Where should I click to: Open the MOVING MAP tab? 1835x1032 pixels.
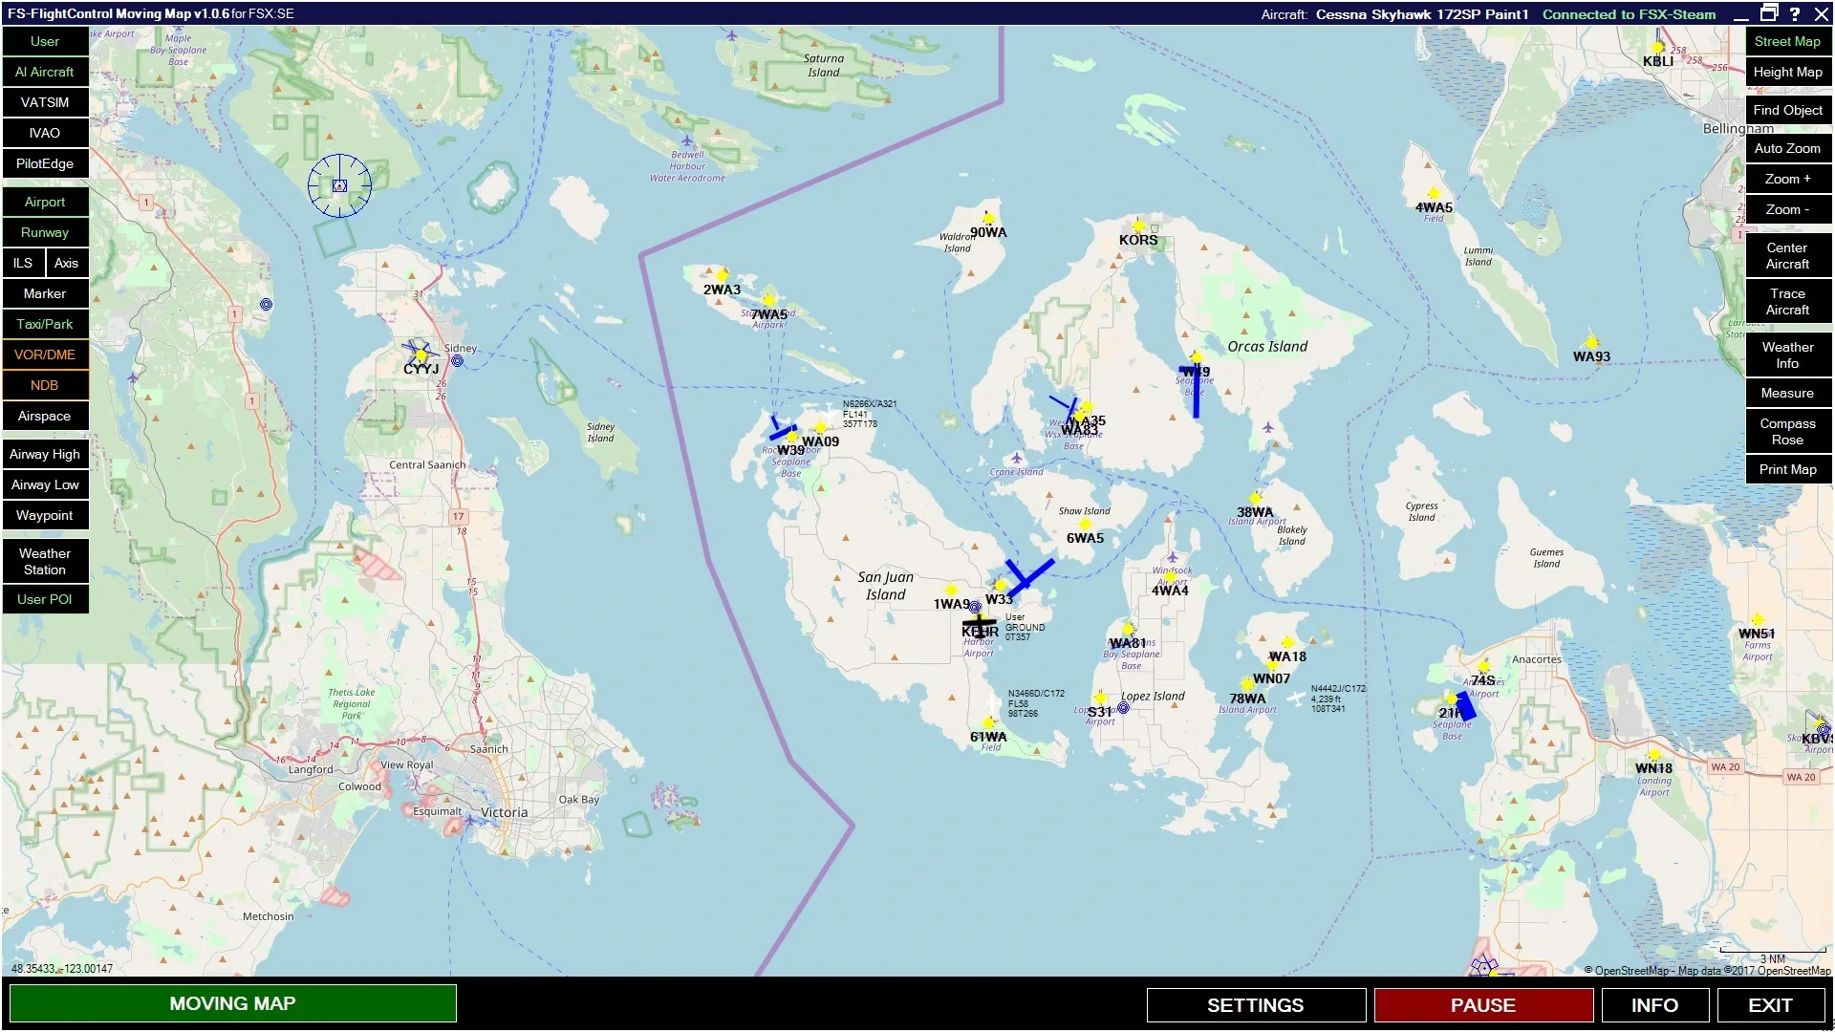[x=232, y=1003]
